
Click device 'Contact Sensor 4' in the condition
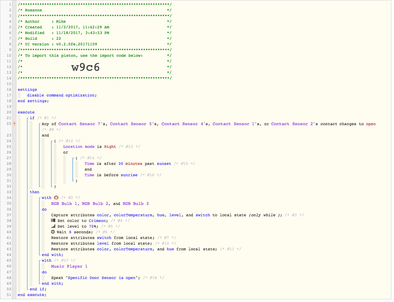182,124
